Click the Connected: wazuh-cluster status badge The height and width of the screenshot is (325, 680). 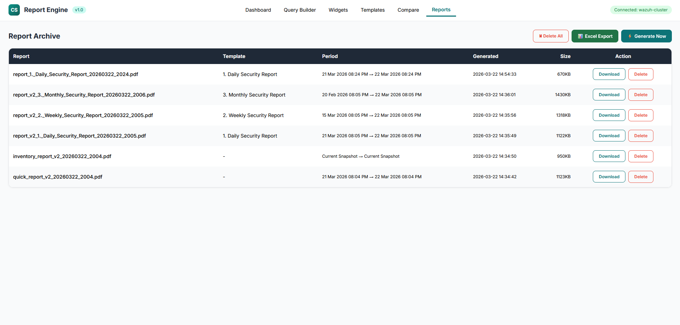641,10
